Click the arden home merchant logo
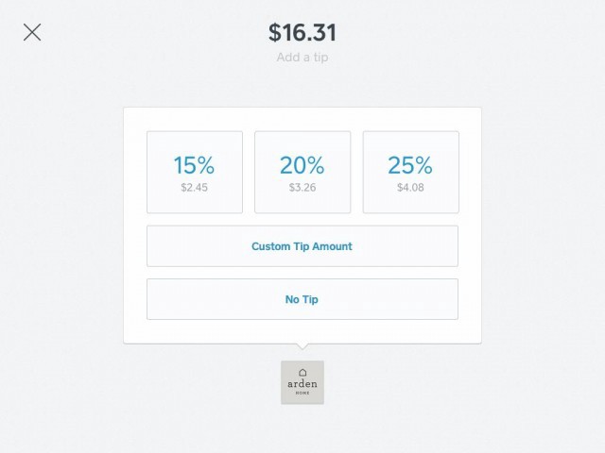 (302, 382)
